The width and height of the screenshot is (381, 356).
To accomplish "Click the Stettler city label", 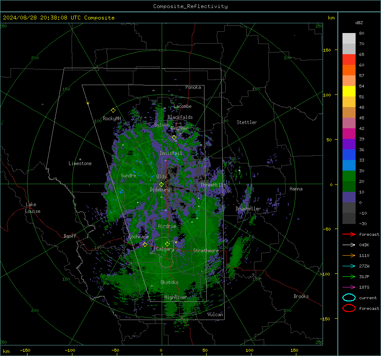I will (247, 122).
